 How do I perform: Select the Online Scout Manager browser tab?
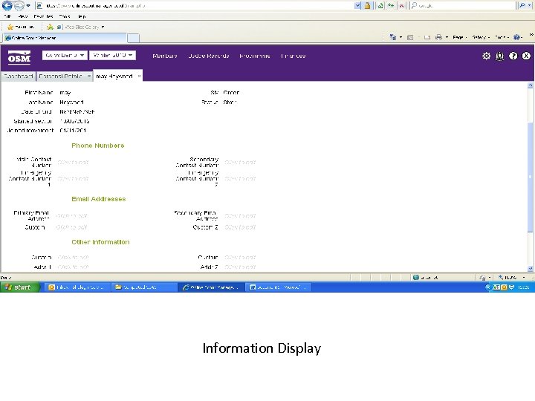click(64, 38)
